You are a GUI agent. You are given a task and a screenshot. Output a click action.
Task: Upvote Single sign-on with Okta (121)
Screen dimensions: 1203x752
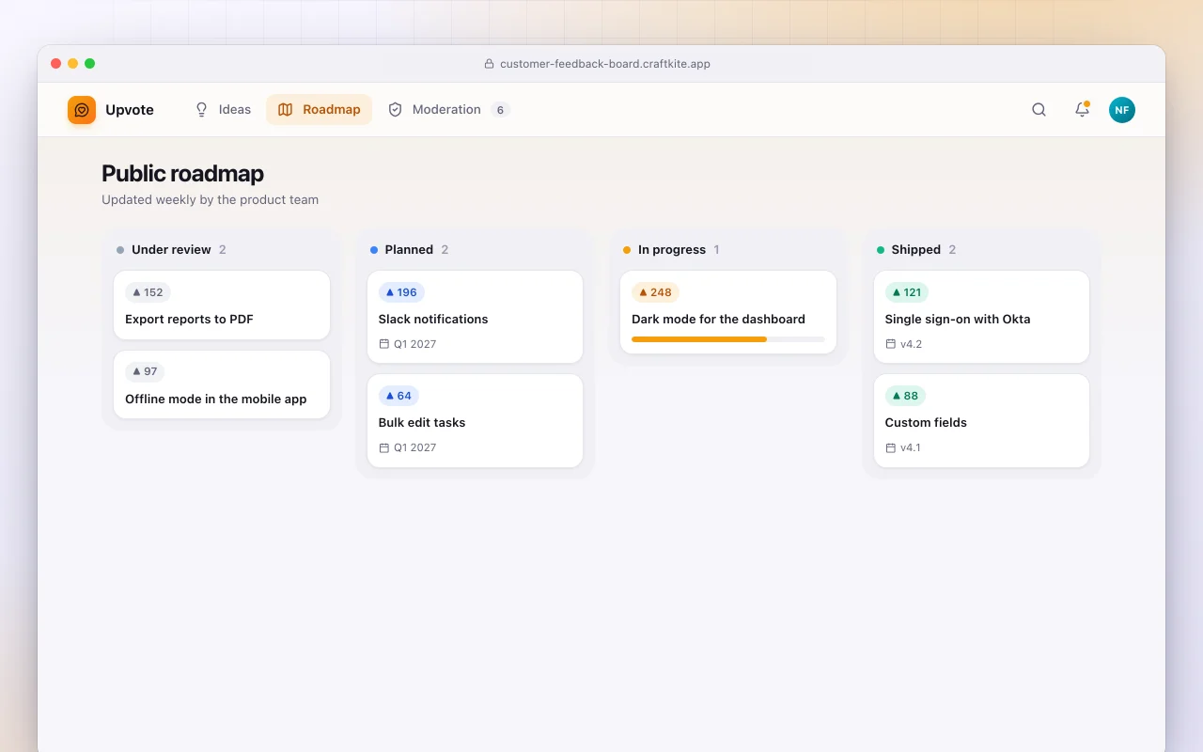906,292
